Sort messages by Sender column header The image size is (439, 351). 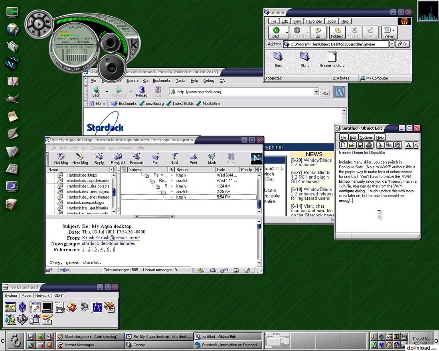(195, 170)
